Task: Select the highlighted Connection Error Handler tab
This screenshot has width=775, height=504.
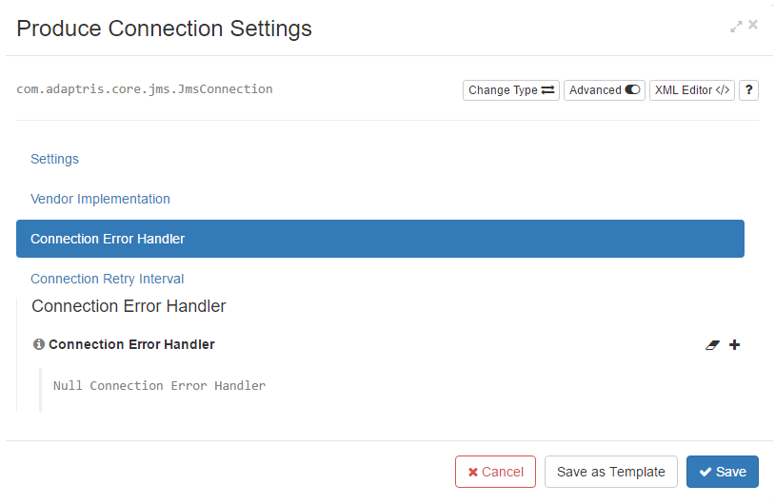Action: tap(380, 239)
